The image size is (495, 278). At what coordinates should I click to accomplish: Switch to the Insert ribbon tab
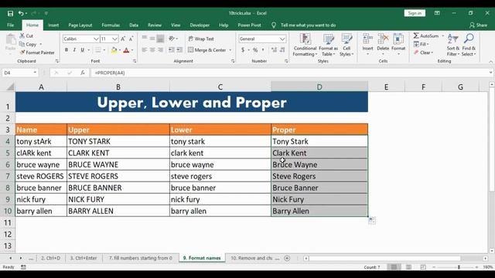coord(53,25)
